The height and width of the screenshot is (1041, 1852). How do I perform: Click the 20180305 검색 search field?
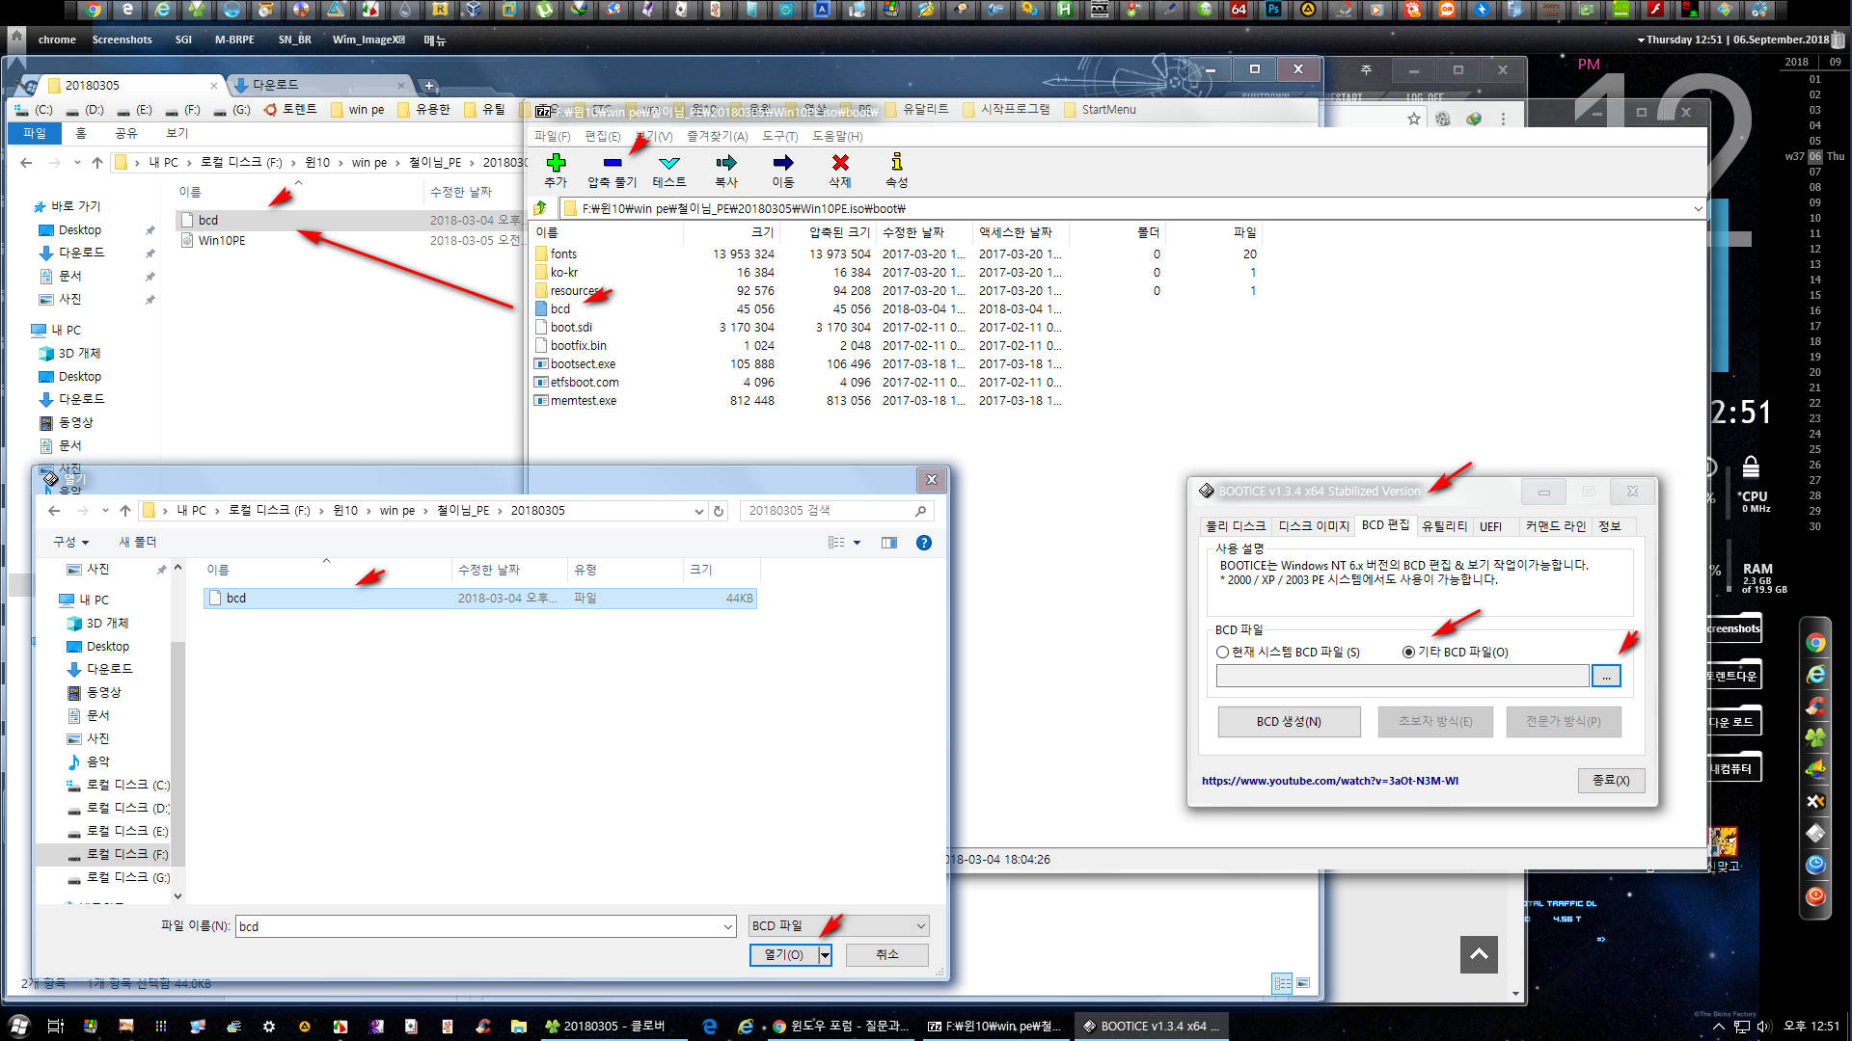[836, 511]
